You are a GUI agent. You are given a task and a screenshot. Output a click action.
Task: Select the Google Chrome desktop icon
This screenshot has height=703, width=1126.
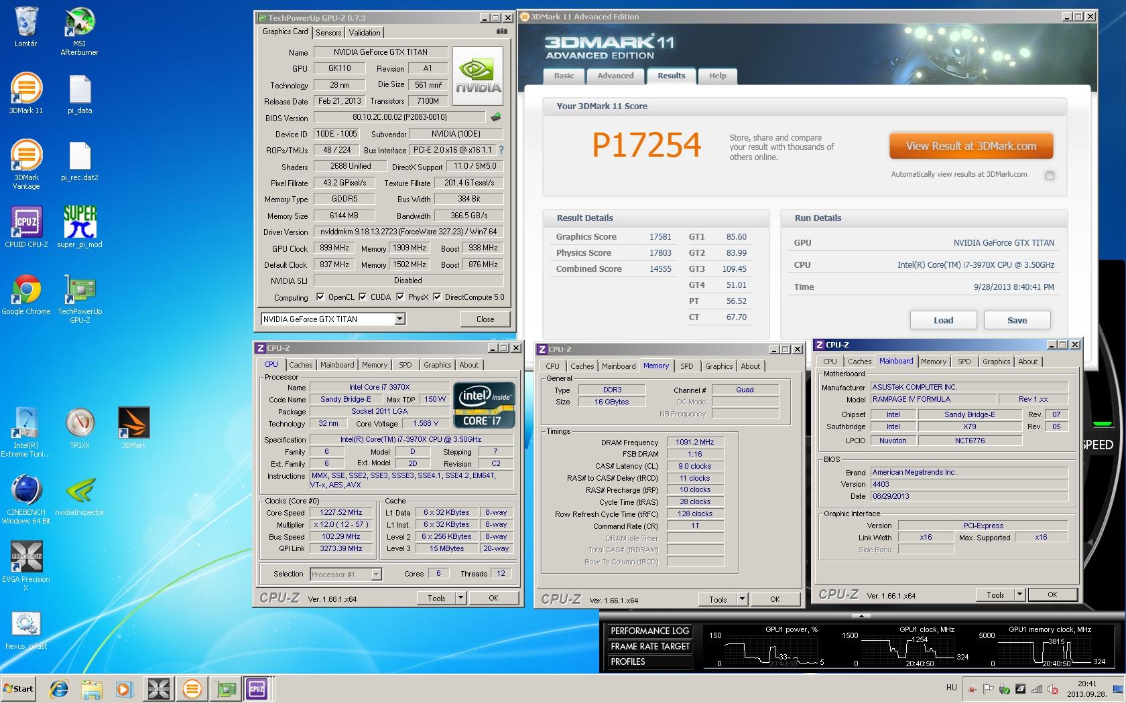pos(25,295)
